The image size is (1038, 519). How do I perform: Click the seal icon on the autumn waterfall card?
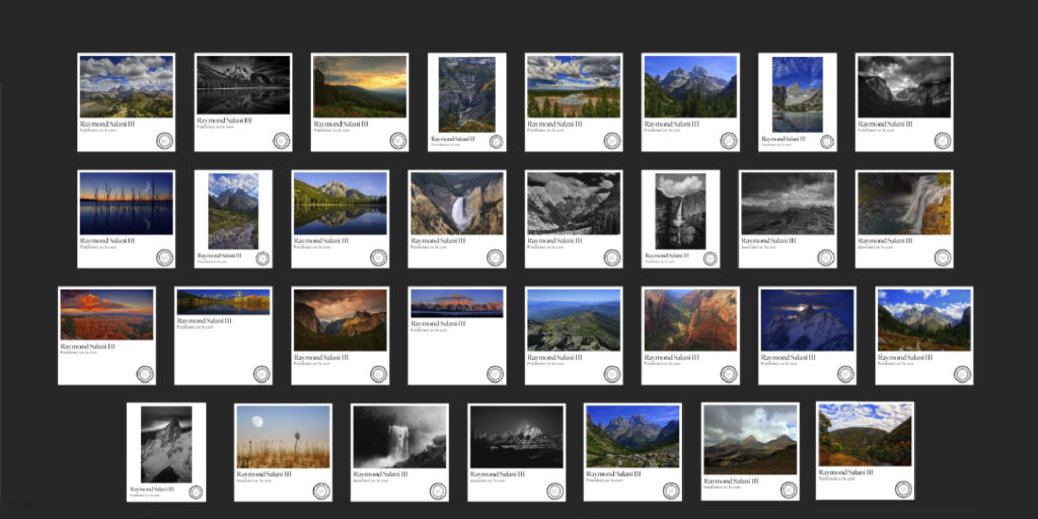click(943, 257)
